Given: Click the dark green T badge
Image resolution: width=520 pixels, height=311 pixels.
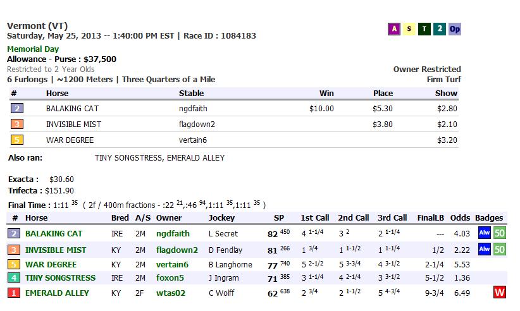Looking at the screenshot, I should tap(424, 29).
